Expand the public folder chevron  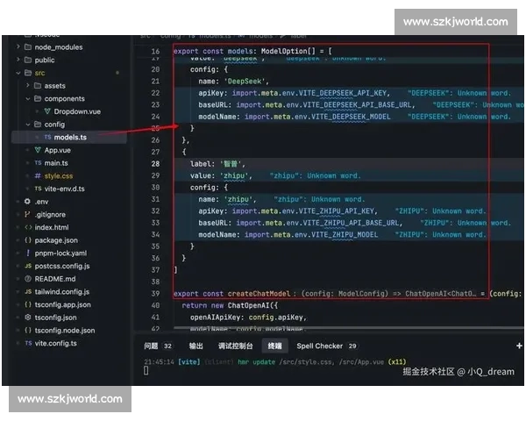(x=18, y=60)
